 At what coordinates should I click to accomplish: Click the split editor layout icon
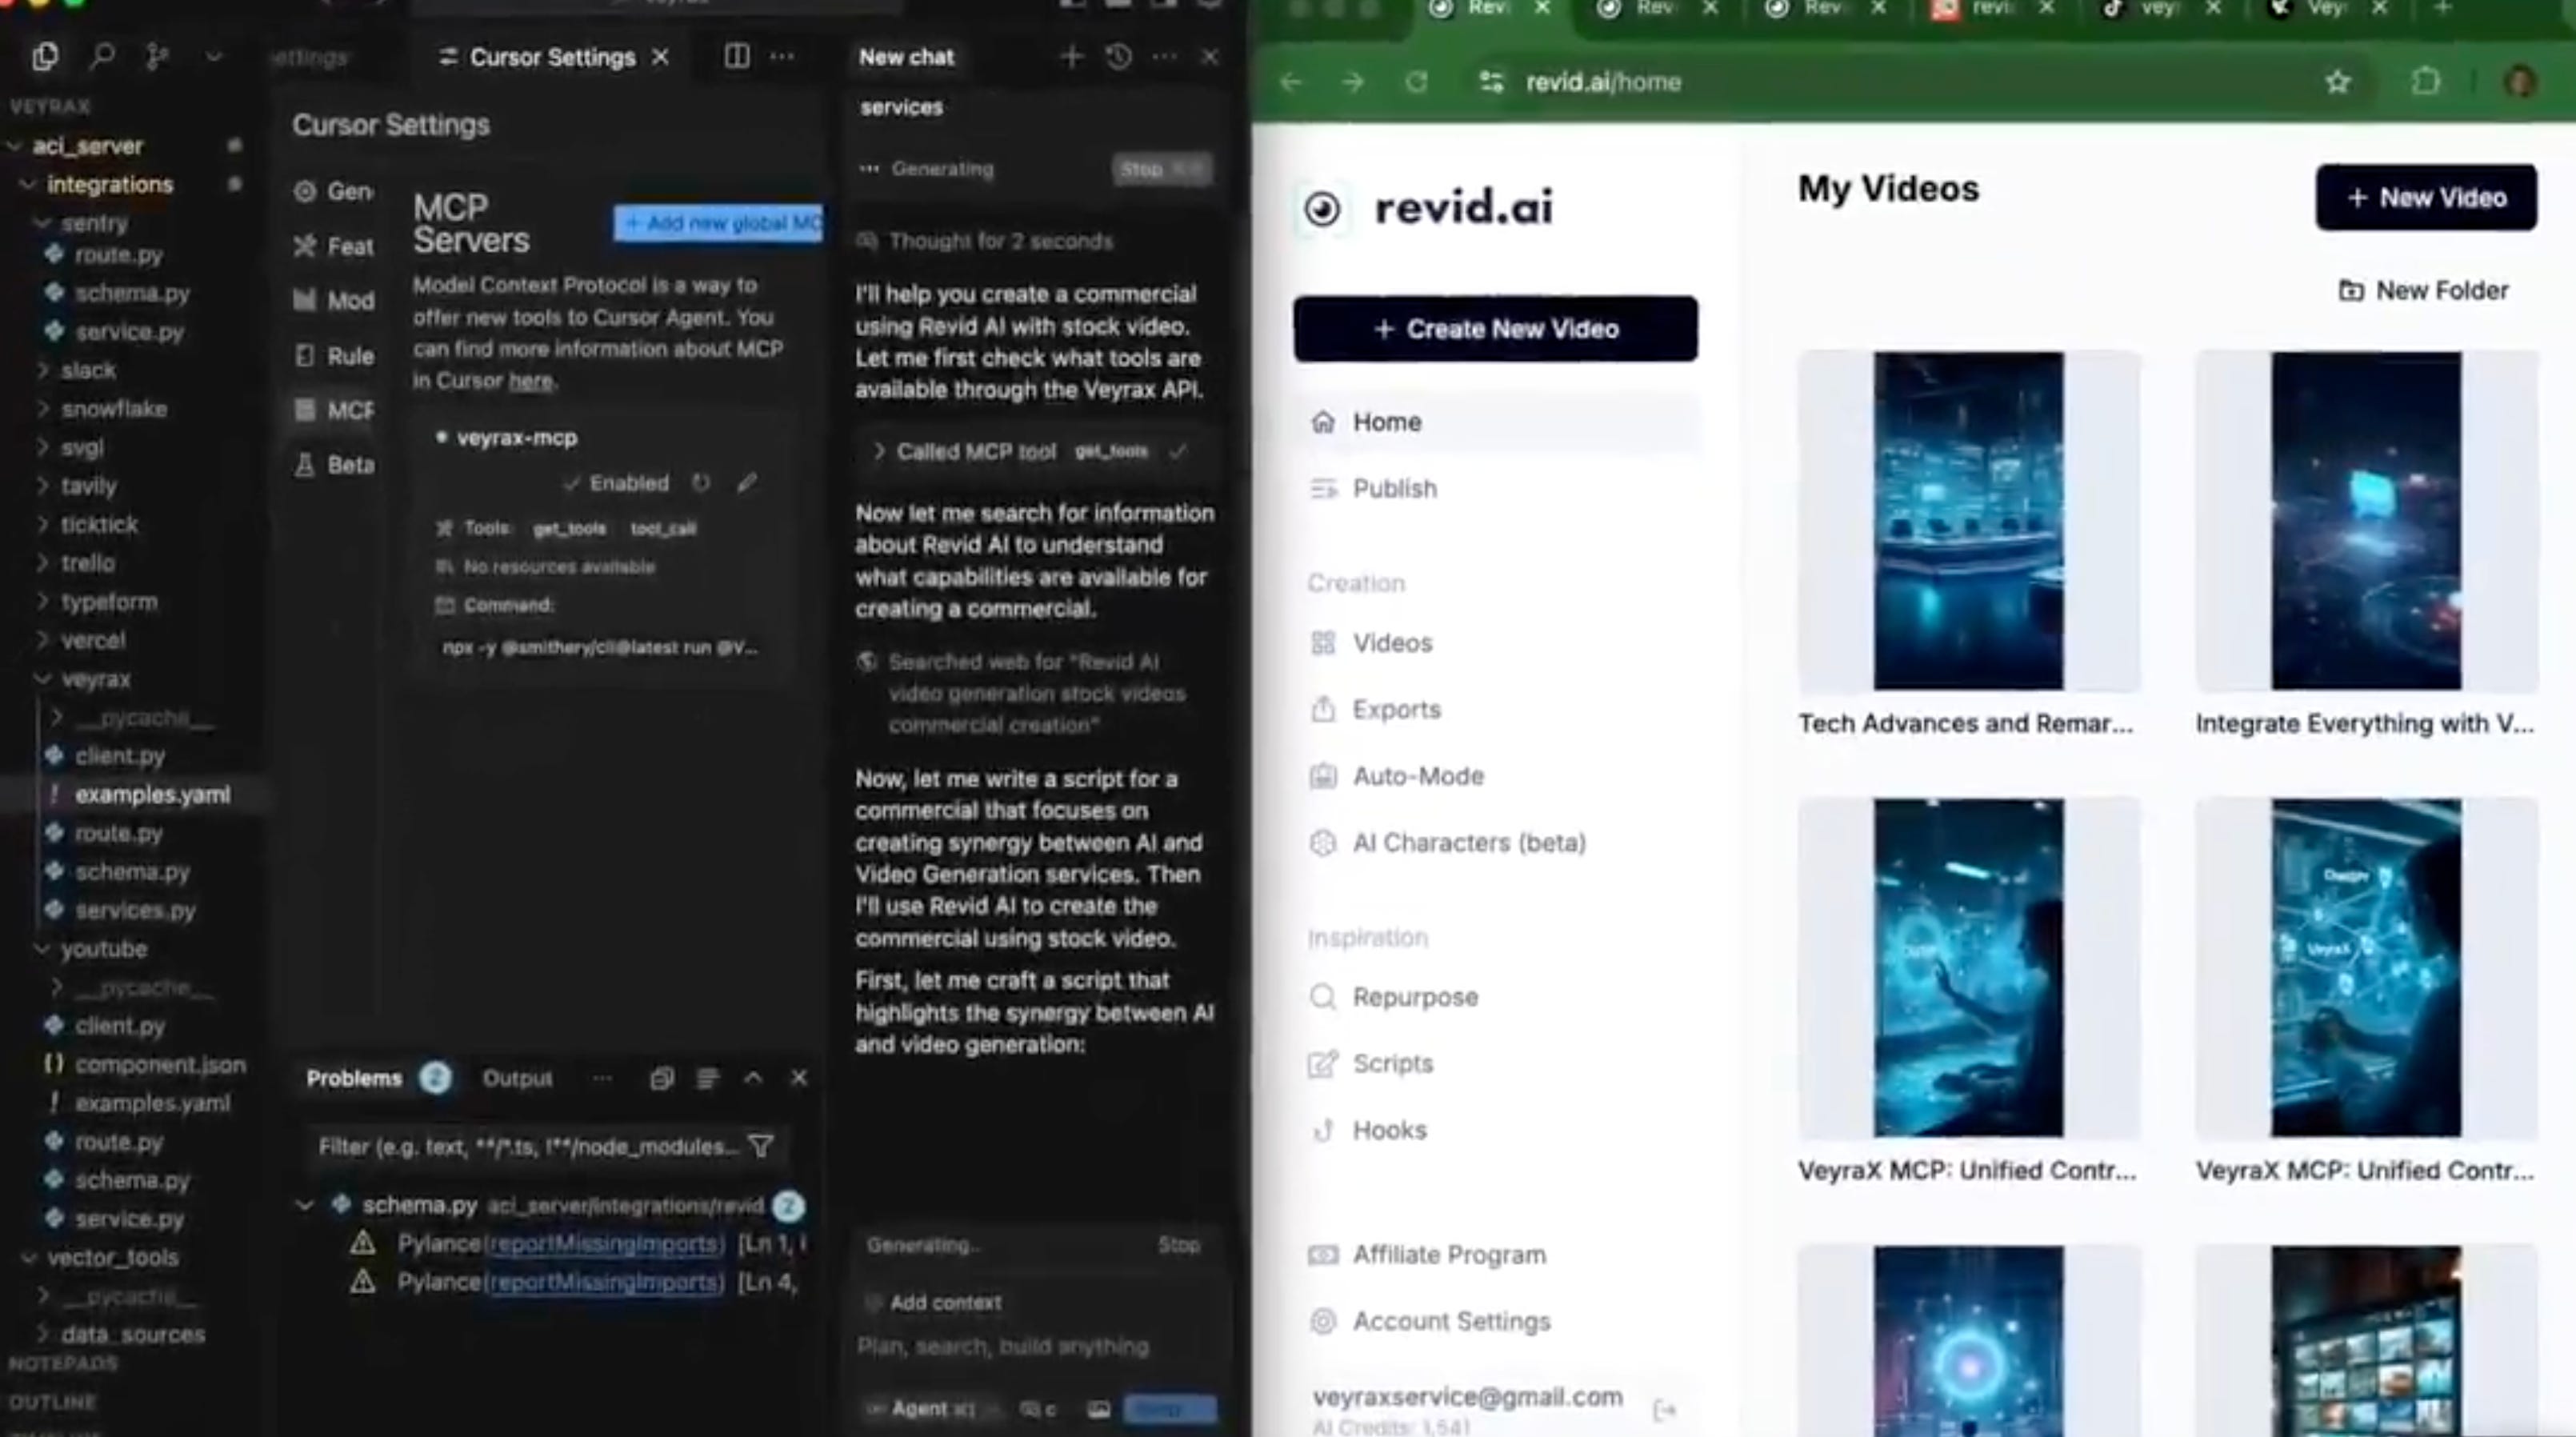(736, 57)
